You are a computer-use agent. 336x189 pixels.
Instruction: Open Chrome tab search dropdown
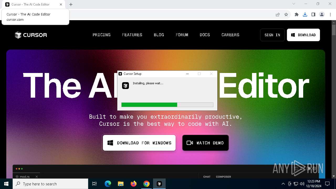click(x=294, y=4)
